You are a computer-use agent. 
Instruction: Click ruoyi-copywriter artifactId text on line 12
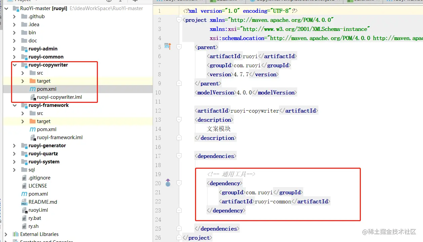(x=255, y=111)
